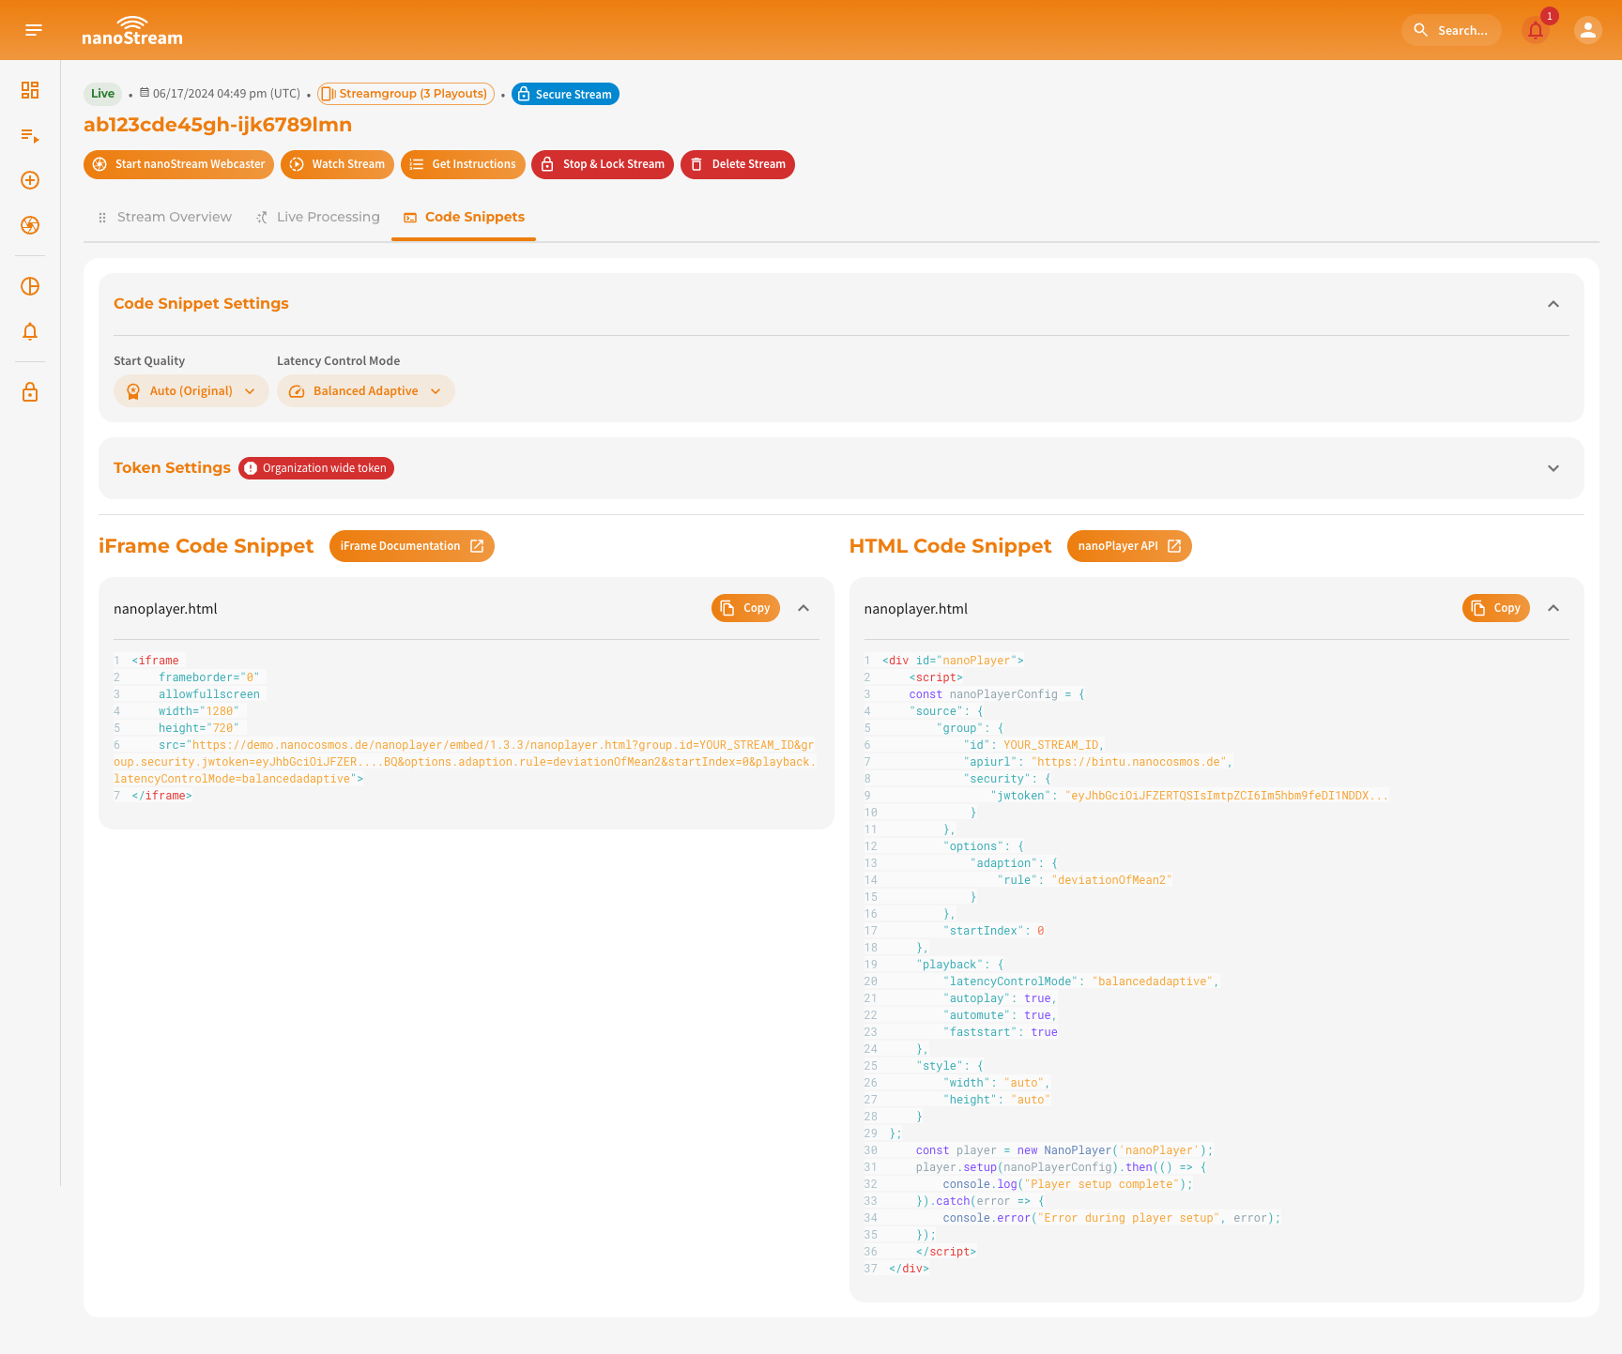
Task: Click the date 06/17/2024 04:49 pm (UTC)
Action: (x=226, y=94)
